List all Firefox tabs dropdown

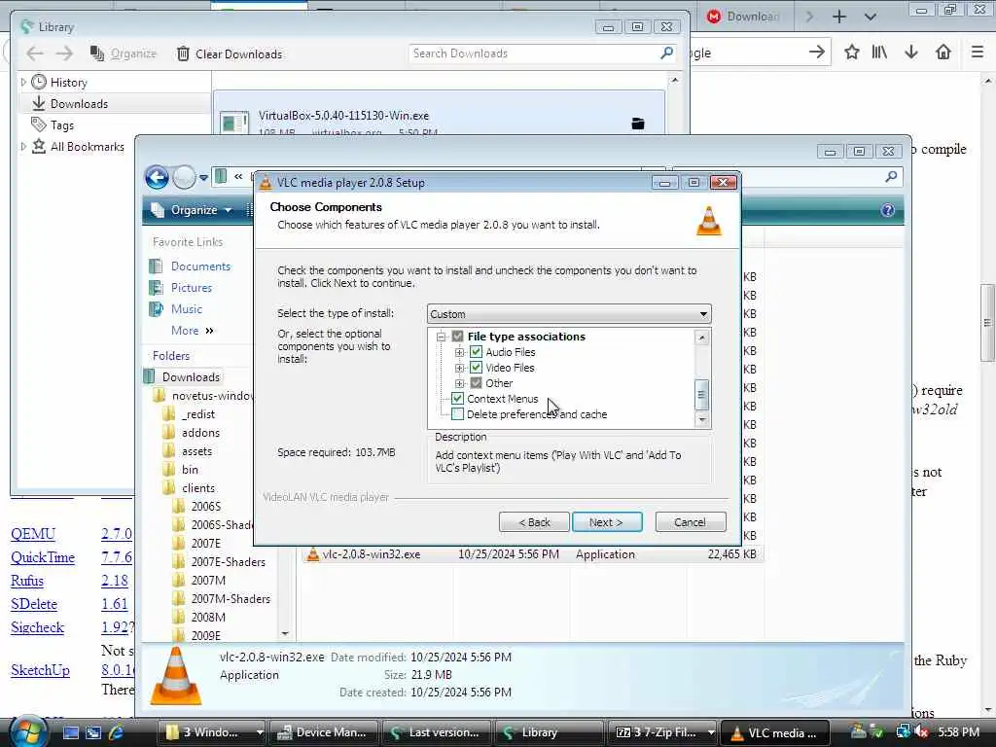click(x=871, y=17)
